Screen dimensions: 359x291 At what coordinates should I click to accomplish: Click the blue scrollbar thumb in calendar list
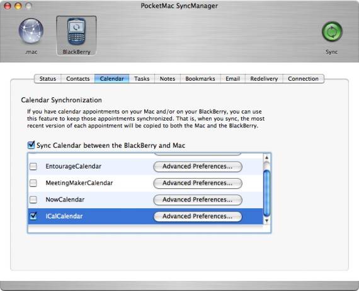(266, 193)
